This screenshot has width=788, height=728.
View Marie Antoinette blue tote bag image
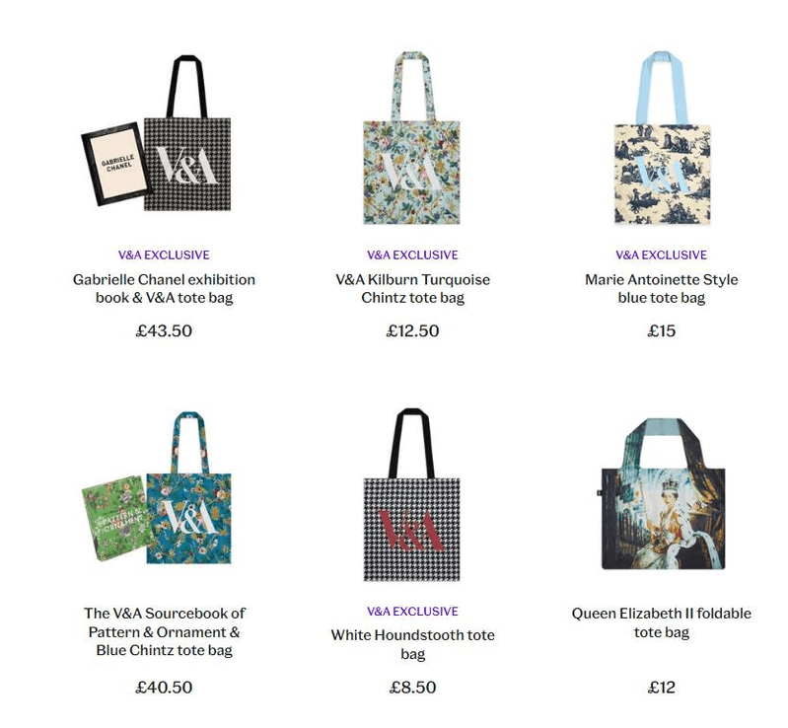click(x=663, y=137)
